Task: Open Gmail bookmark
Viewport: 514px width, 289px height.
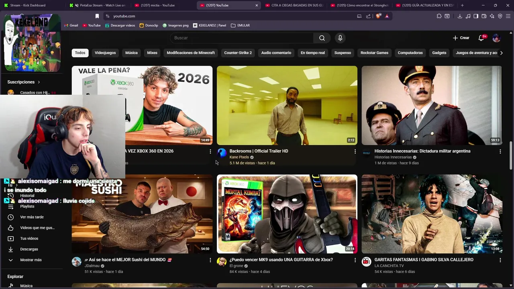Action: [x=71, y=25]
